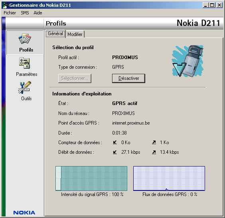
Task: Switch to the Modifier tab
Action: (x=75, y=34)
